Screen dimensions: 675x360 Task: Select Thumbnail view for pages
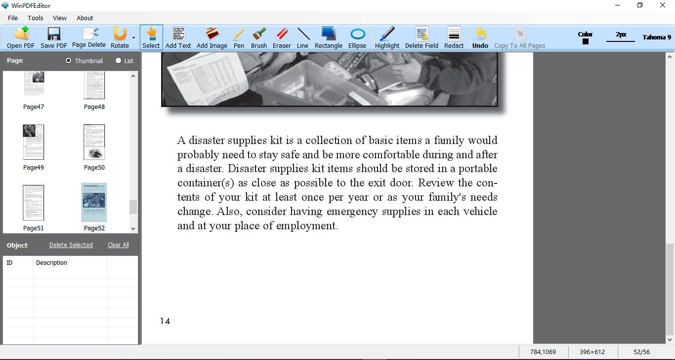point(68,61)
